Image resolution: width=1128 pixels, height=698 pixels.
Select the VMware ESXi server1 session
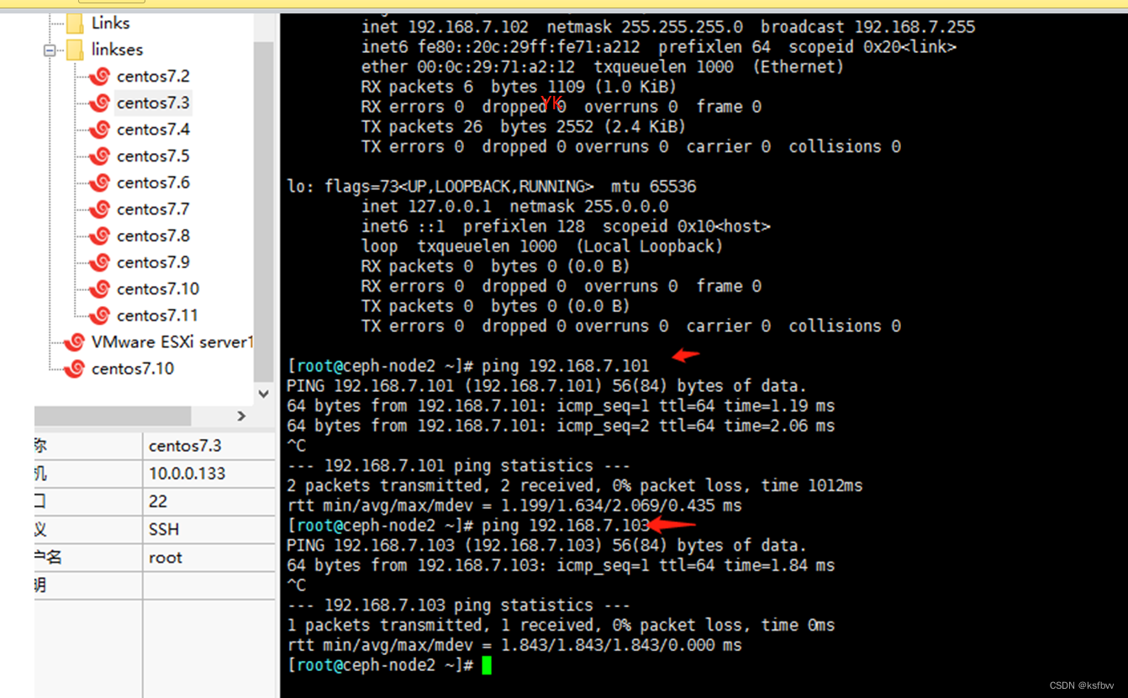coord(171,342)
